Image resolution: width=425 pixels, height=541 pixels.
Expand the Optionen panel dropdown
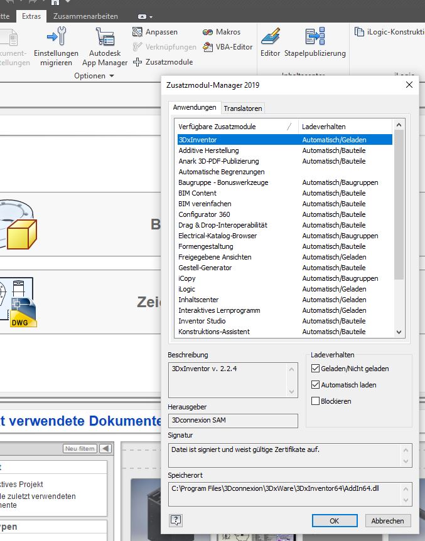point(94,76)
